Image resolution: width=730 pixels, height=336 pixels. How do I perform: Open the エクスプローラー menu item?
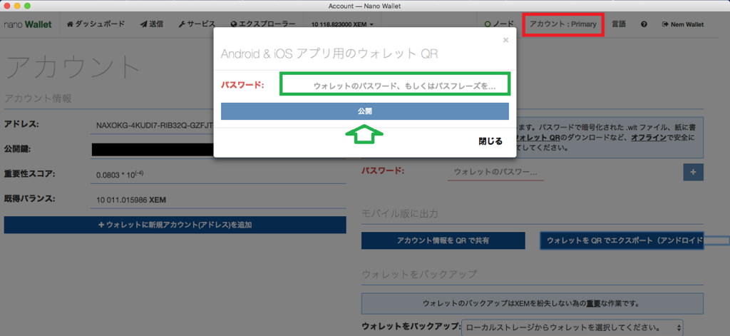[263, 24]
